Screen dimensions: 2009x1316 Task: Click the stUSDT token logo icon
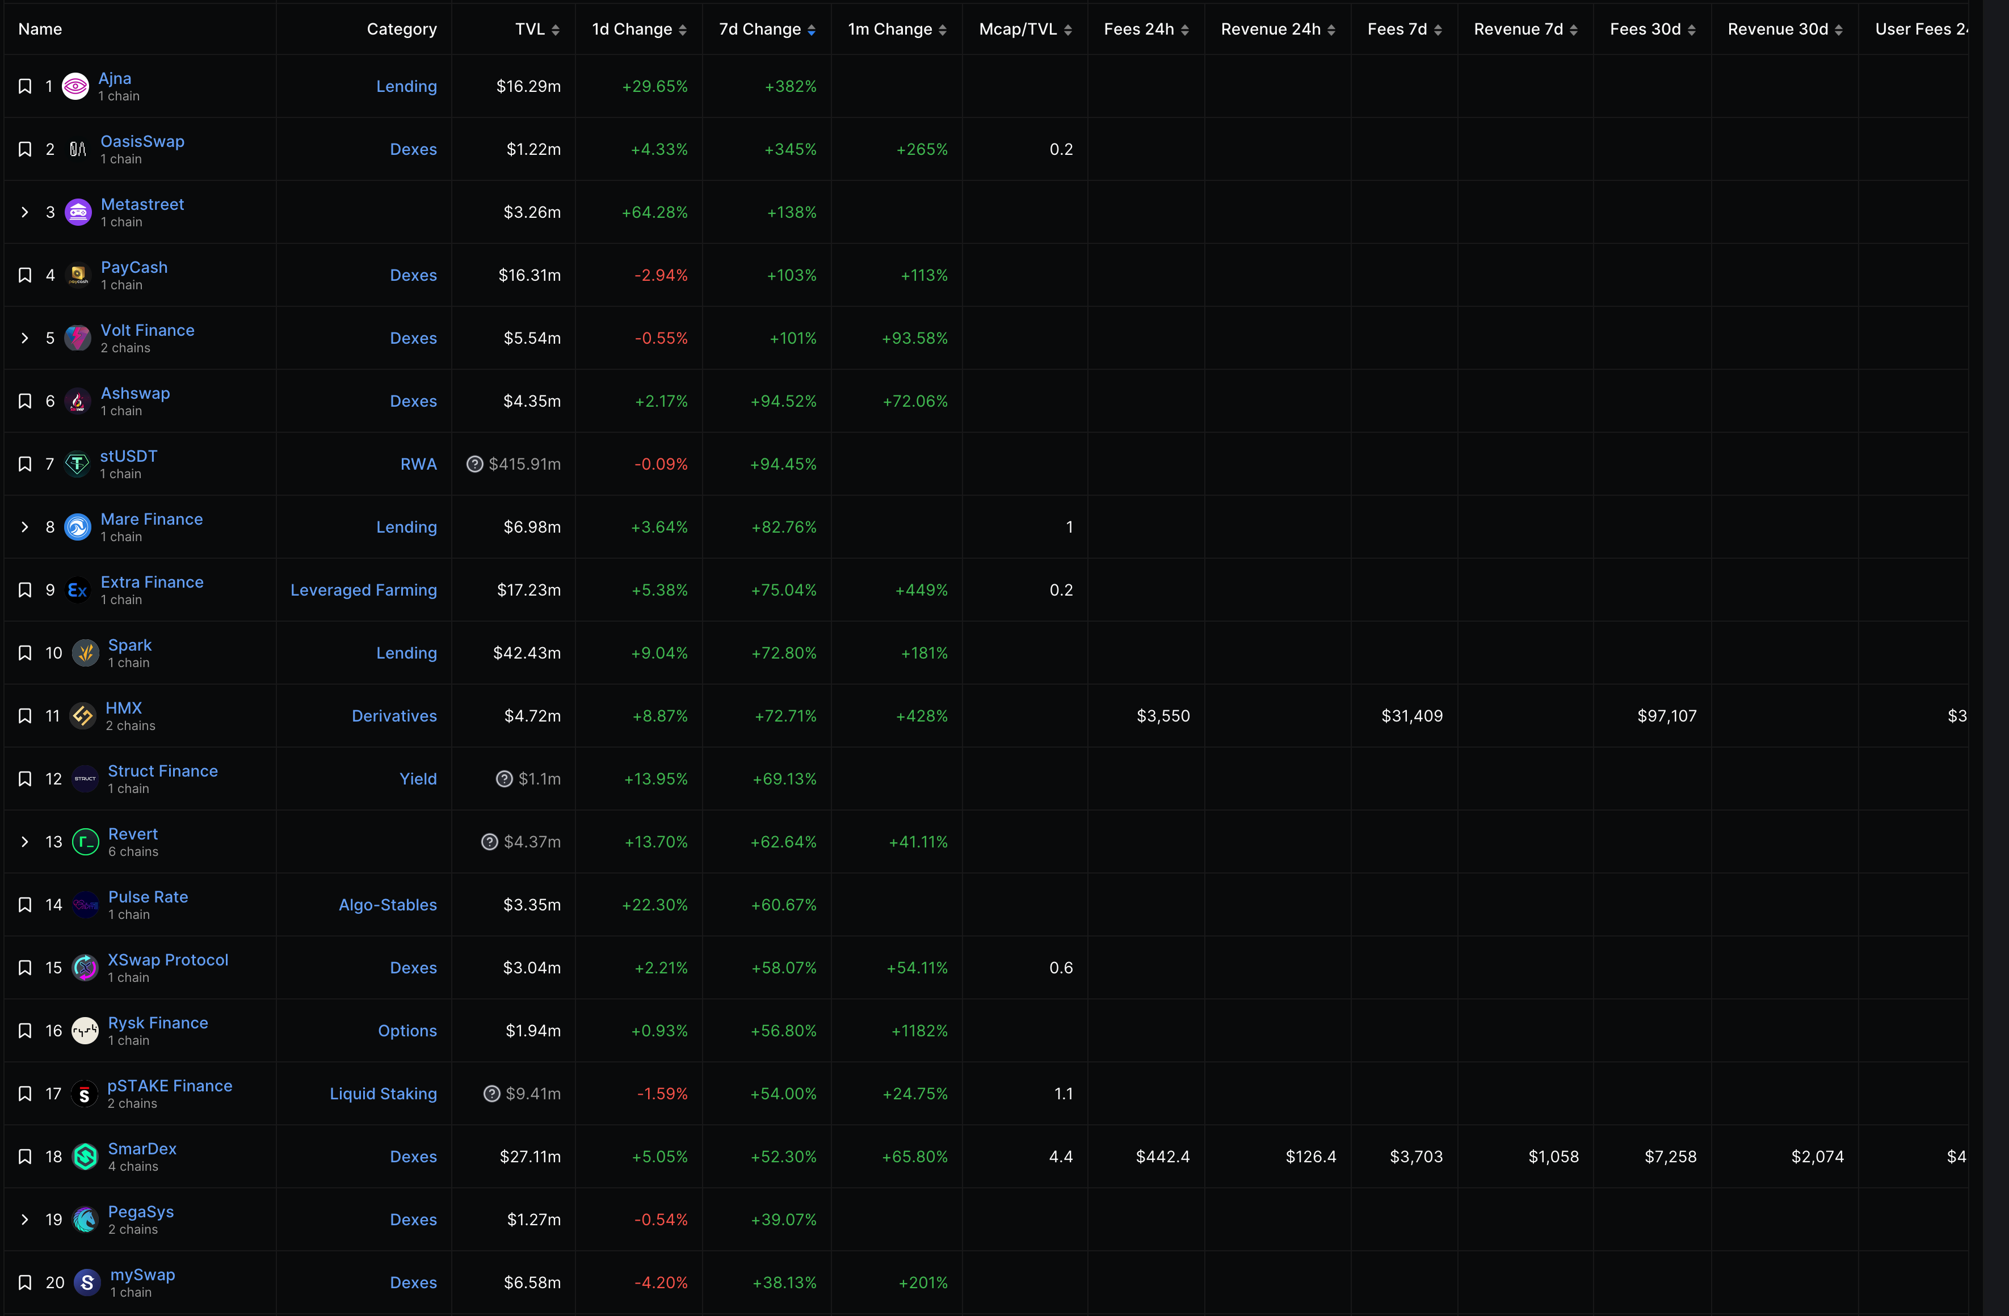tap(77, 464)
